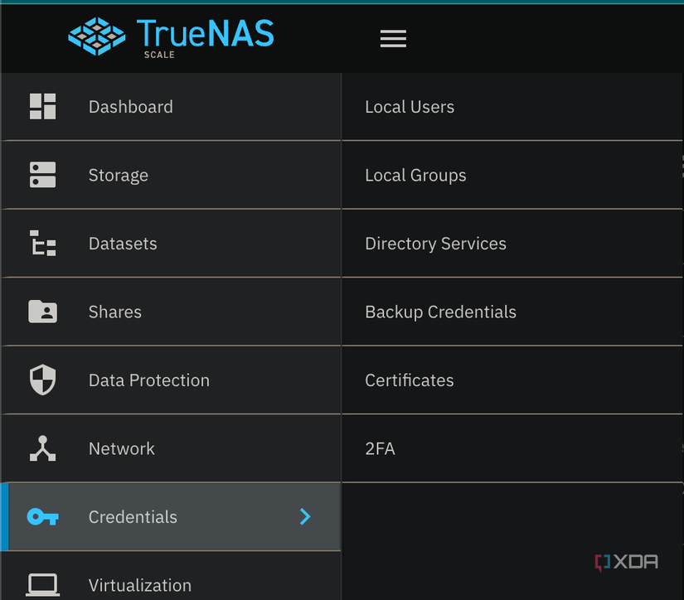Toggle the hamburger sidebar menu button
Image resolution: width=684 pixels, height=600 pixels.
393,38
